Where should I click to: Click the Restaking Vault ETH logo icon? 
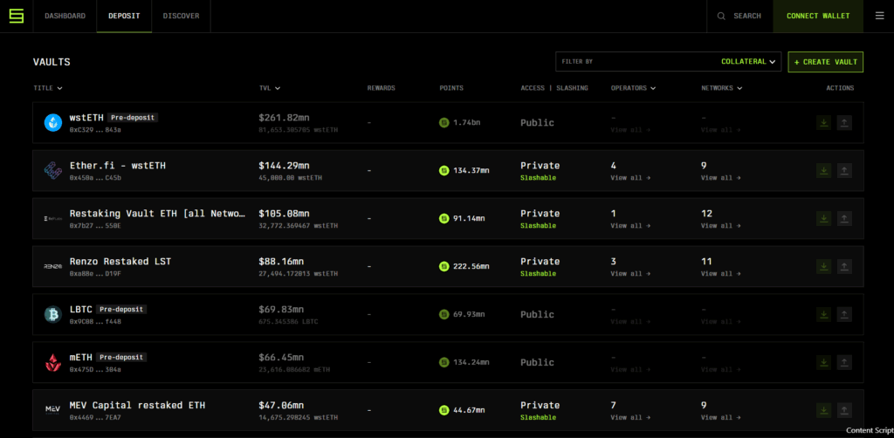click(x=53, y=218)
